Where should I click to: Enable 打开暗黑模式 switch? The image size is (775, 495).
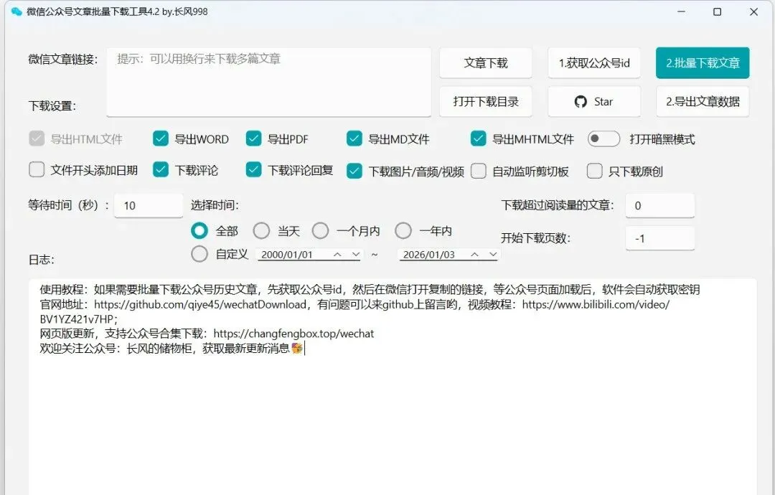(603, 139)
